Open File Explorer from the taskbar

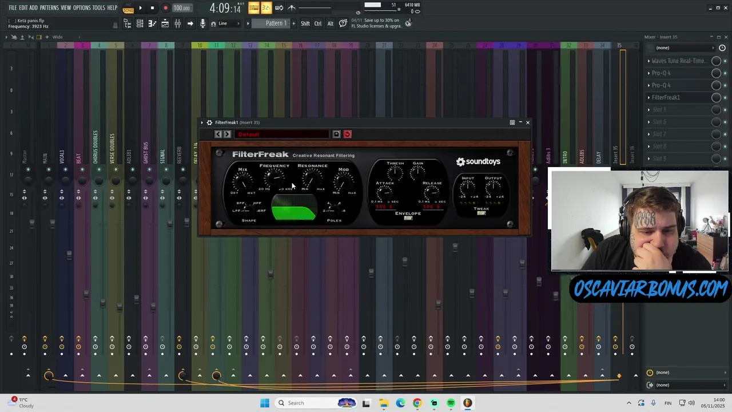click(383, 403)
